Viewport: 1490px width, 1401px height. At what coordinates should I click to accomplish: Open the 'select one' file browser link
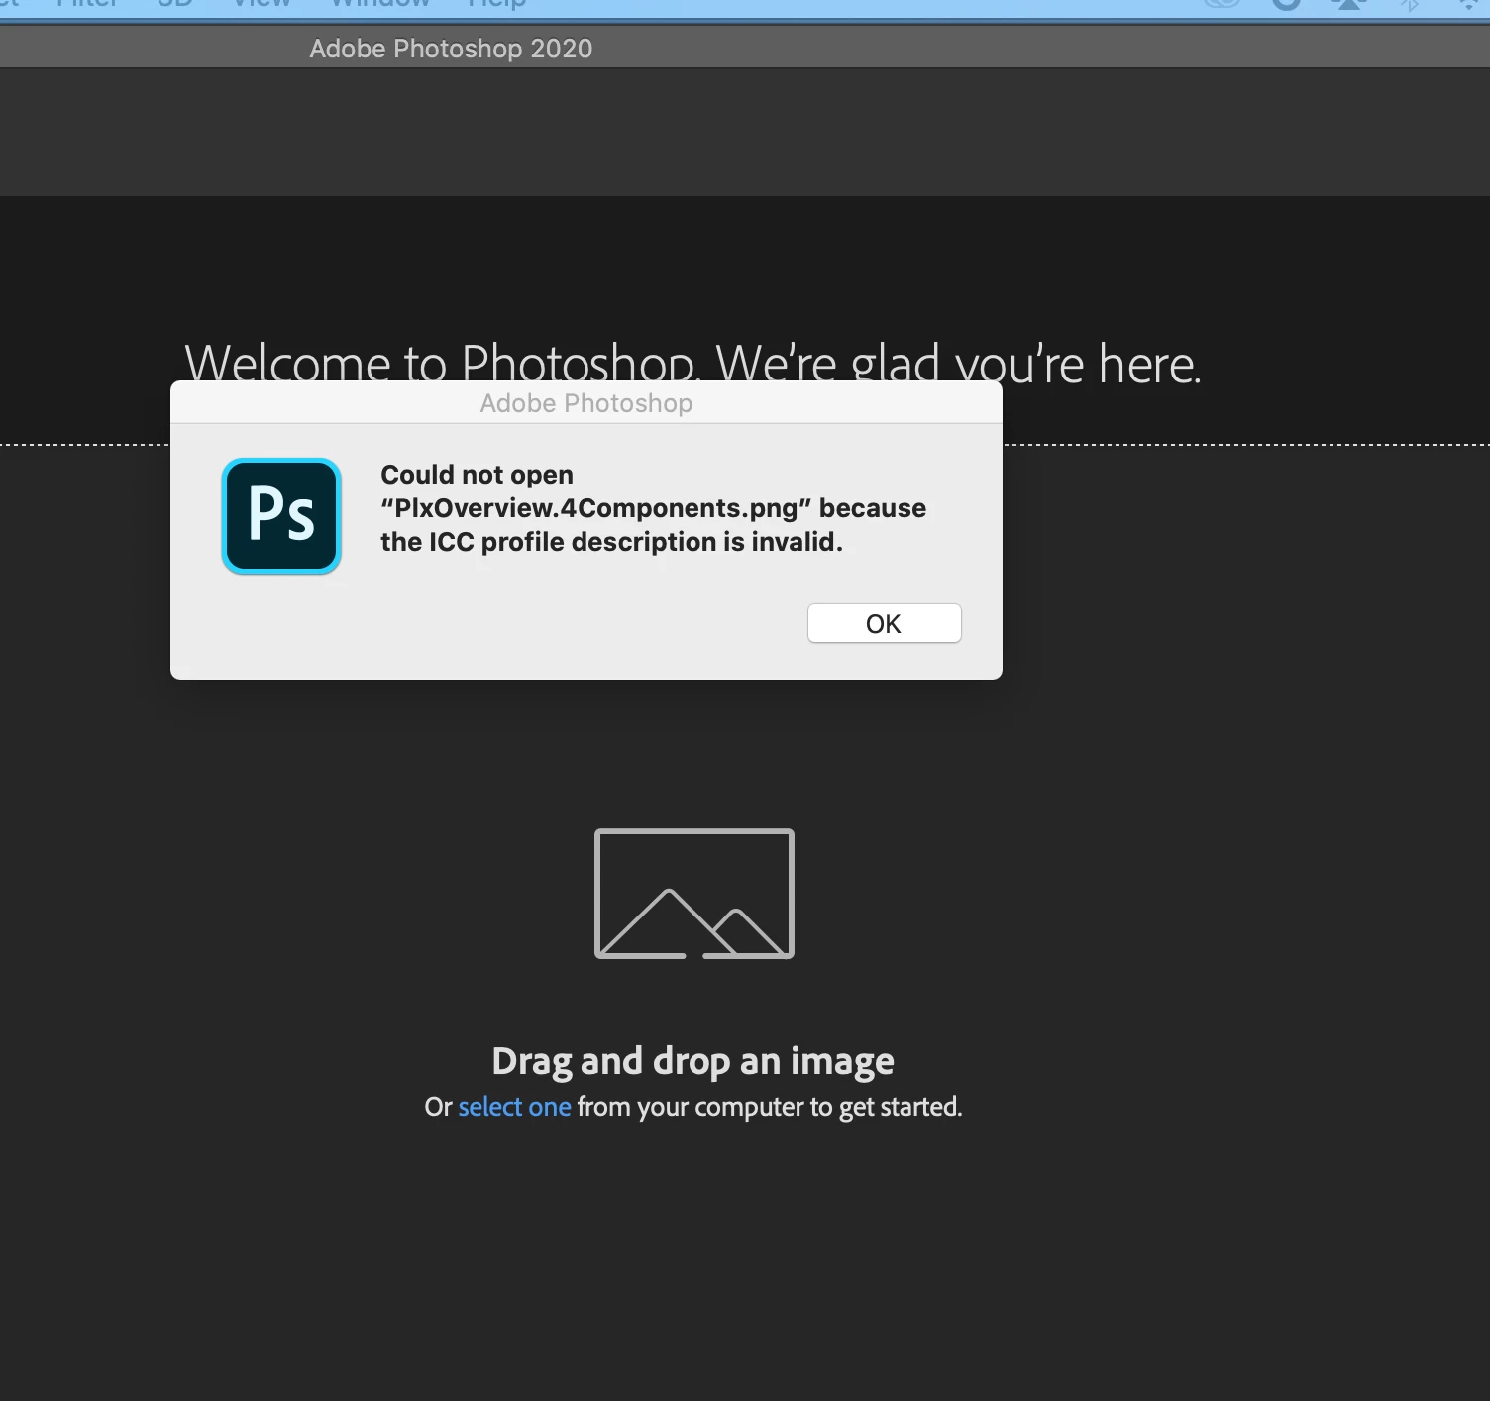coord(514,1106)
